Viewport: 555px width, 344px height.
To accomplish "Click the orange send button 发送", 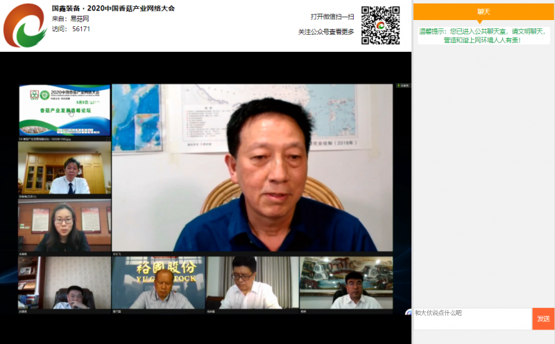I will coord(543,319).
